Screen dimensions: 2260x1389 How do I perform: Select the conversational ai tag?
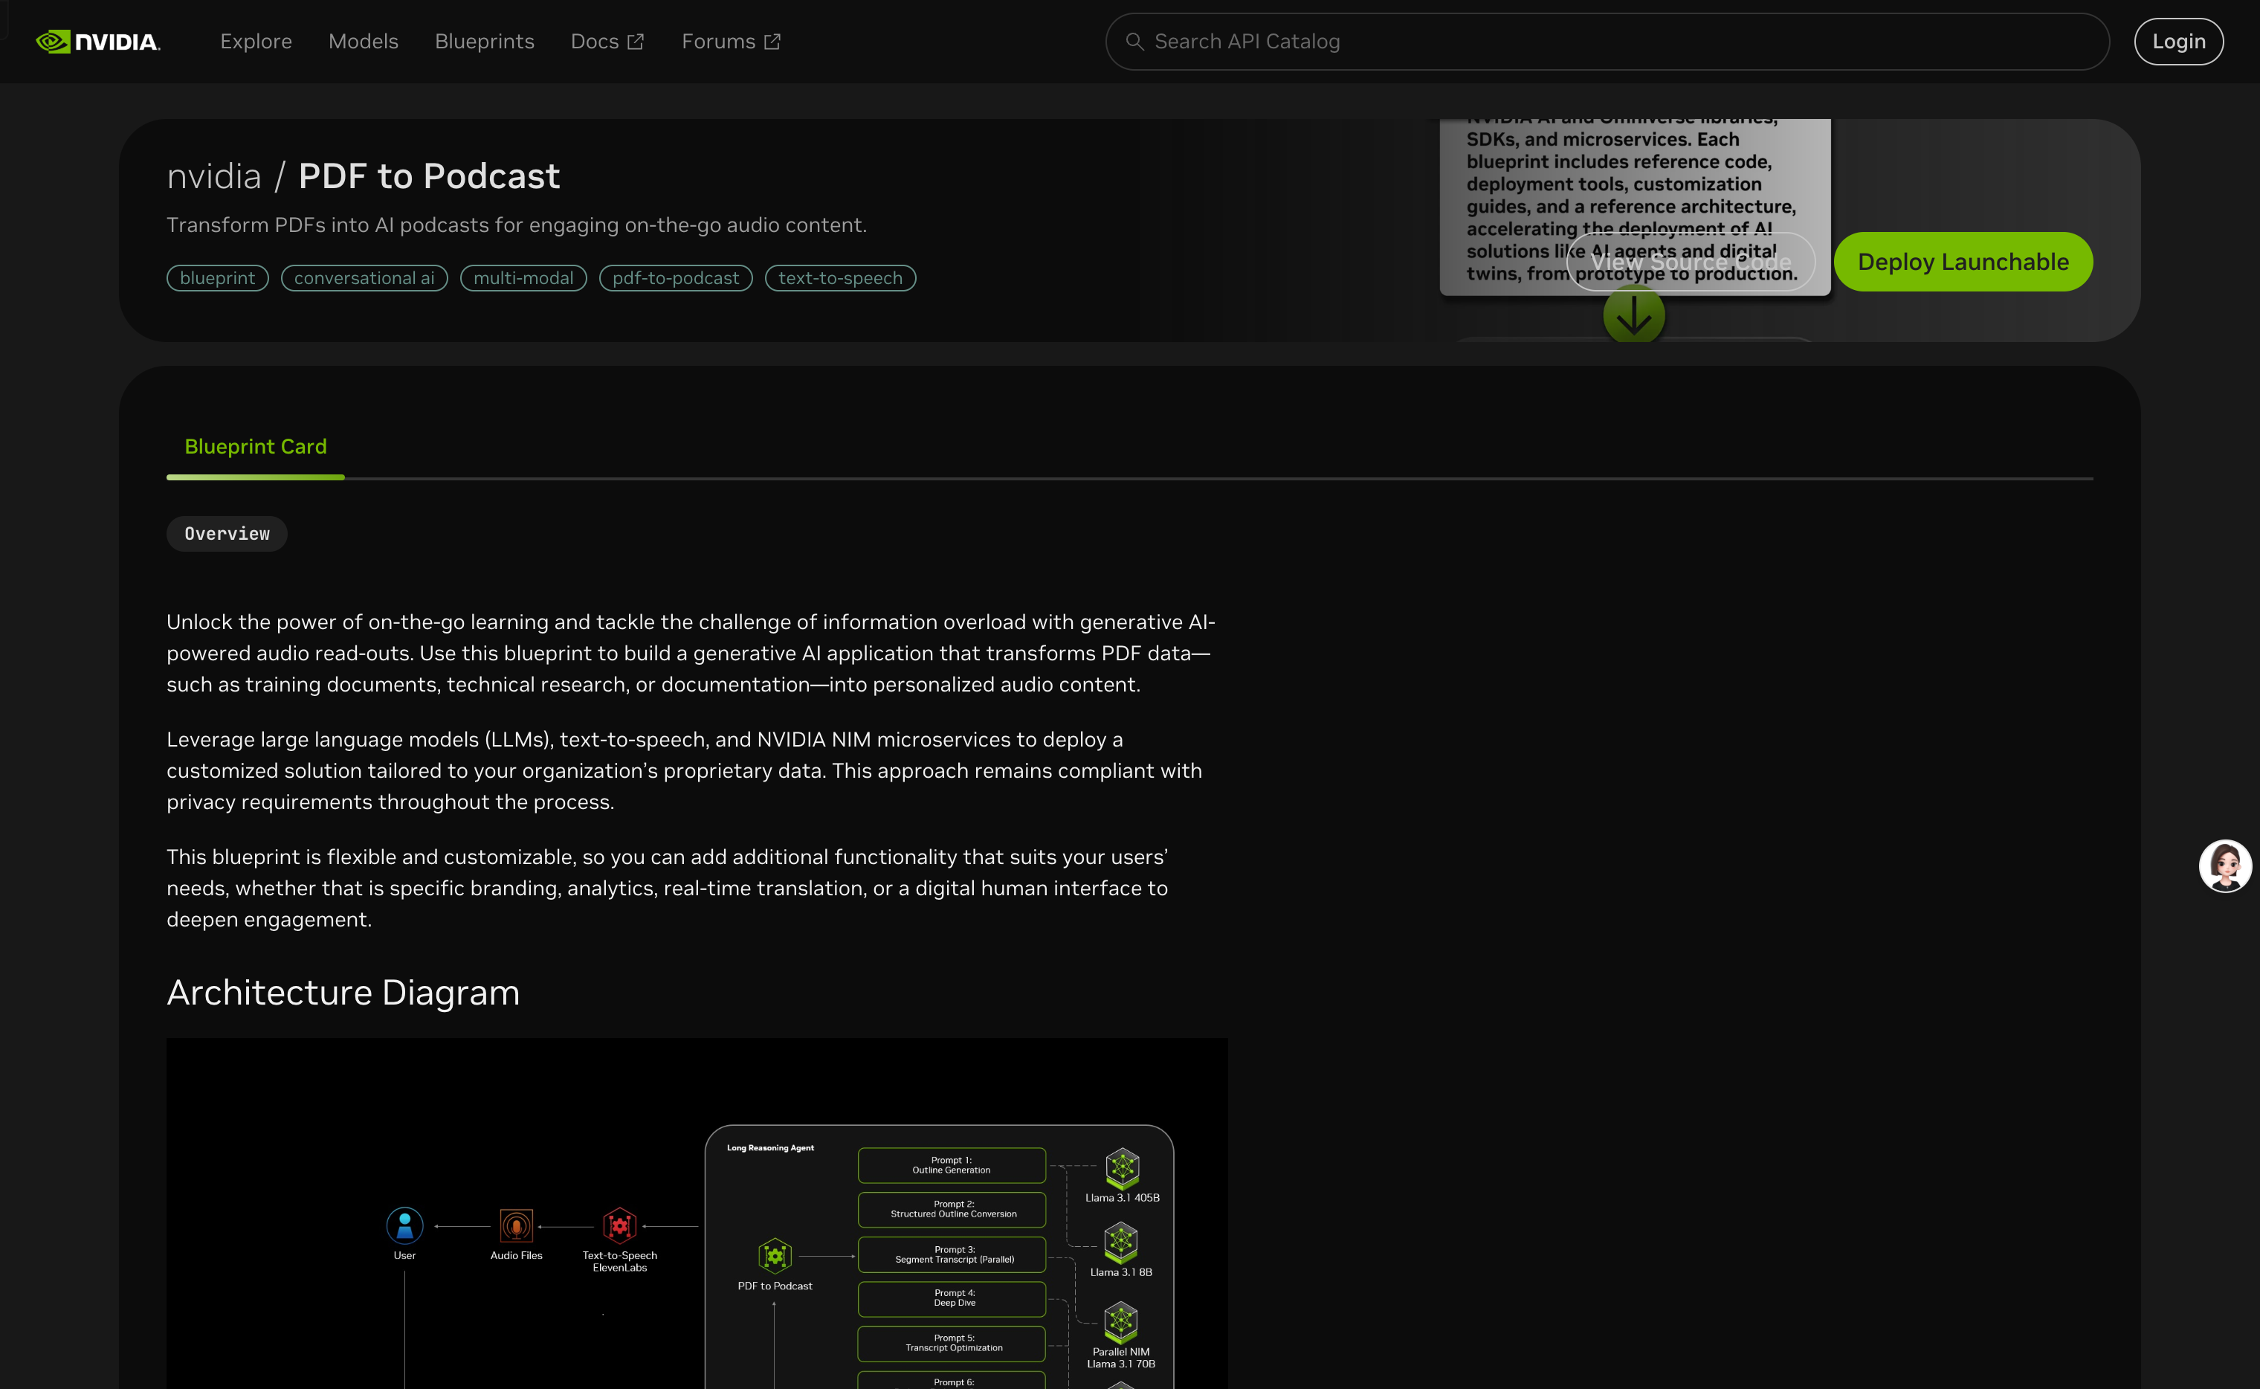(x=364, y=277)
